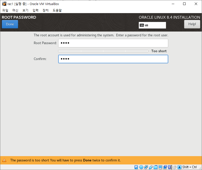Click the VirtualBox app icon in the title bar

click(x=4, y=4)
